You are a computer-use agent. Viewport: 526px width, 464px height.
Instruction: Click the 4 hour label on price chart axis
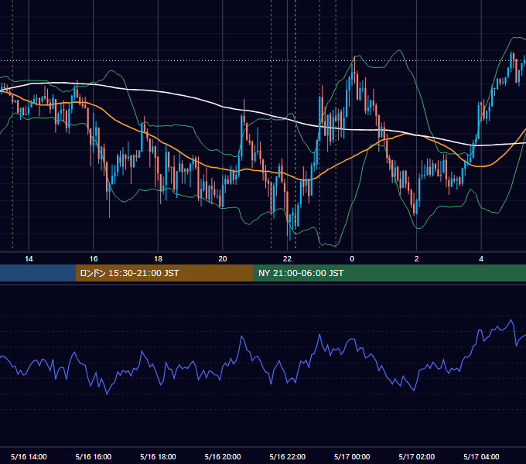[481, 259]
